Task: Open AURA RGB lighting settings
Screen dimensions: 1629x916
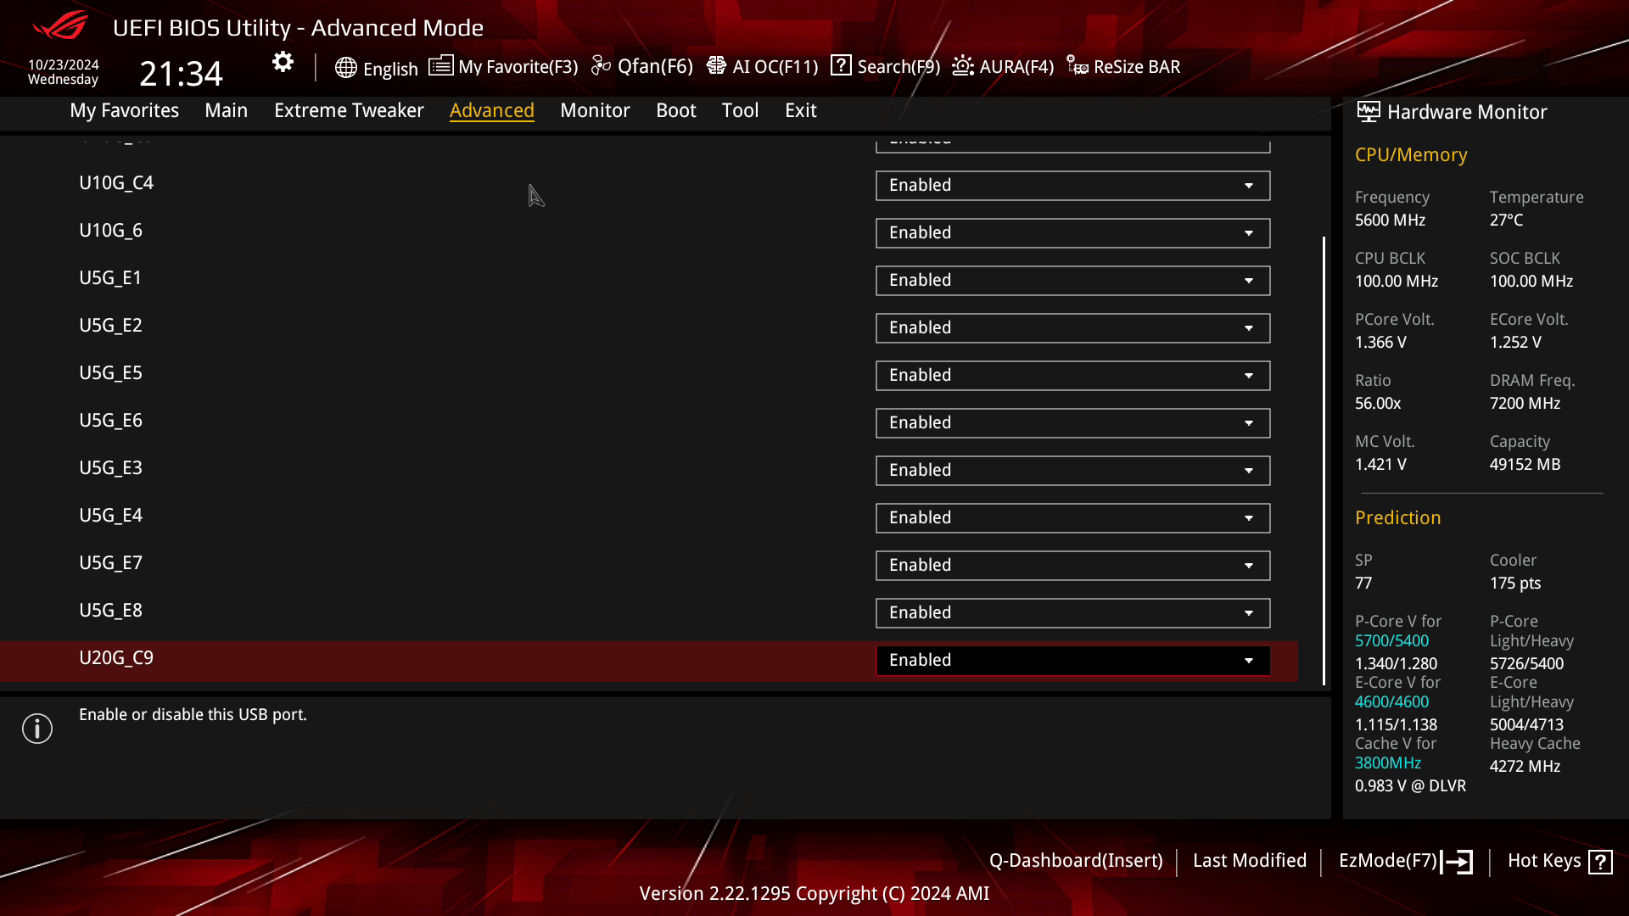Action: 1003,66
